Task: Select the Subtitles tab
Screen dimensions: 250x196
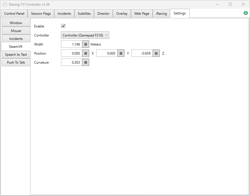Action: [x=84, y=13]
